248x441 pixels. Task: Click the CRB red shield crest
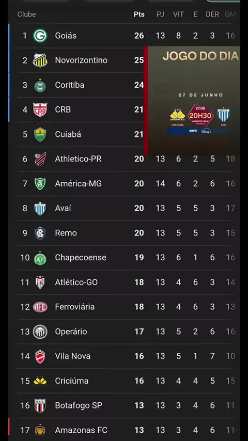(x=40, y=109)
